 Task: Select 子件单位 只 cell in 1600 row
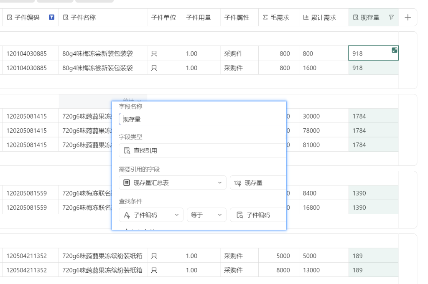pyautogui.click(x=165, y=68)
